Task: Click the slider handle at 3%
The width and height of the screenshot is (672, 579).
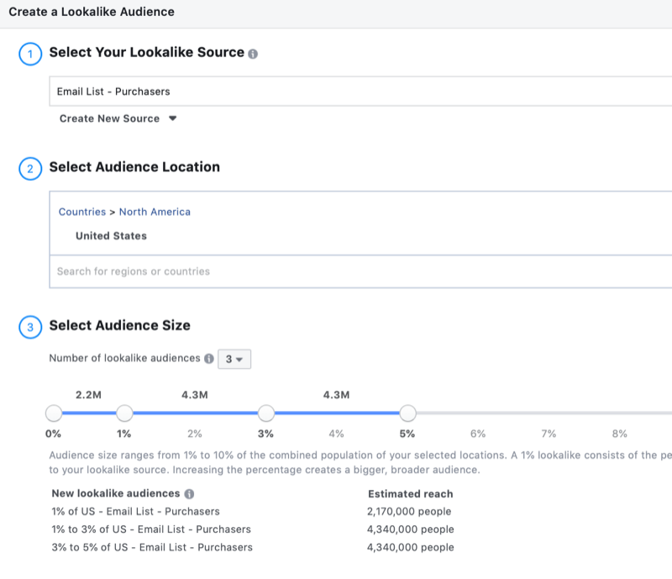Action: tap(266, 413)
